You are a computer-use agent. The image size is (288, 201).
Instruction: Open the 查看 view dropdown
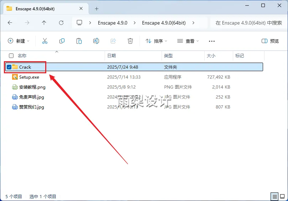(x=188, y=41)
